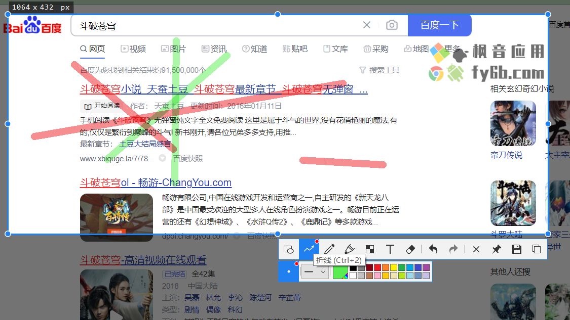Switch to the 采购 tab
Viewport: 570px width, 320px height.
pos(376,49)
